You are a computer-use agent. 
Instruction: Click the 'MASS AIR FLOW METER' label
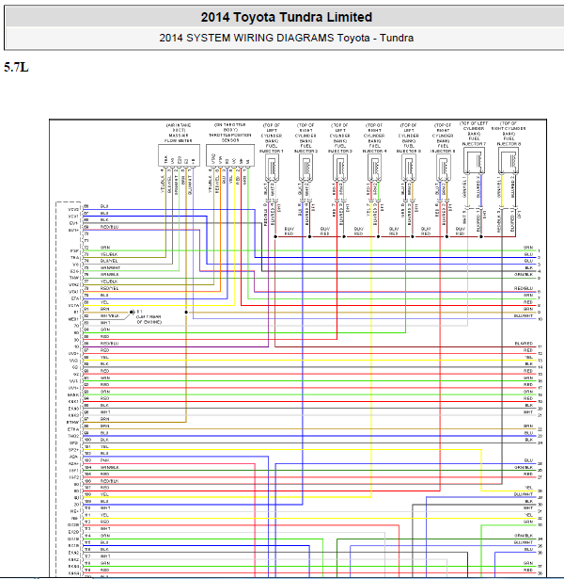[179, 138]
